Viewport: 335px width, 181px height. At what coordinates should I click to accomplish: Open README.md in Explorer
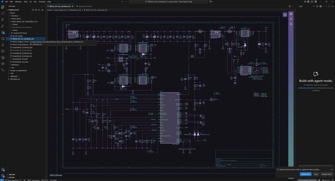point(15,79)
